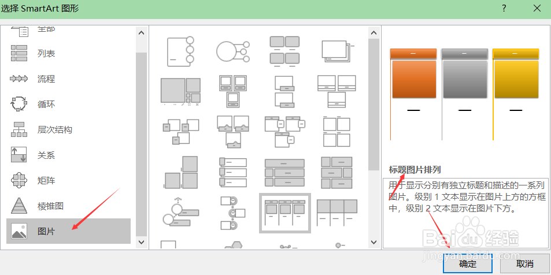Image resolution: width=551 pixels, height=275 pixels.
Task: Choose the 矩阵 category
Action: pyautogui.click(x=69, y=180)
